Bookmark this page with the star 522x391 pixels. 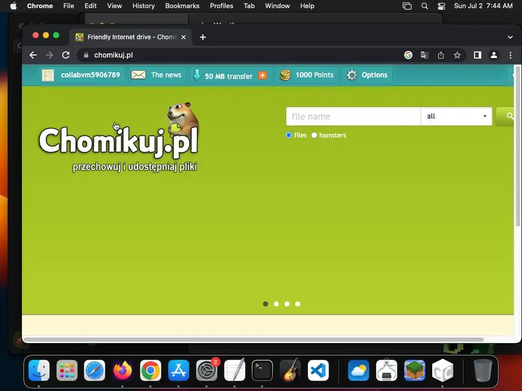(x=457, y=55)
